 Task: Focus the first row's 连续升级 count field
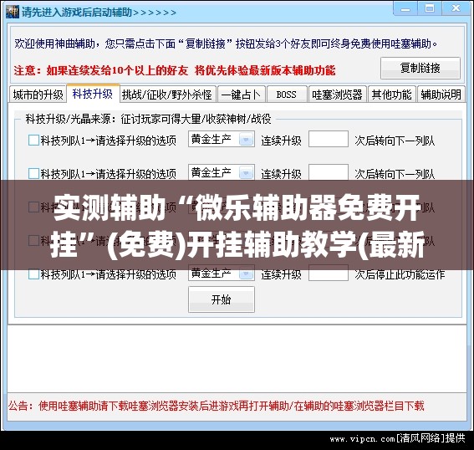tap(329, 140)
